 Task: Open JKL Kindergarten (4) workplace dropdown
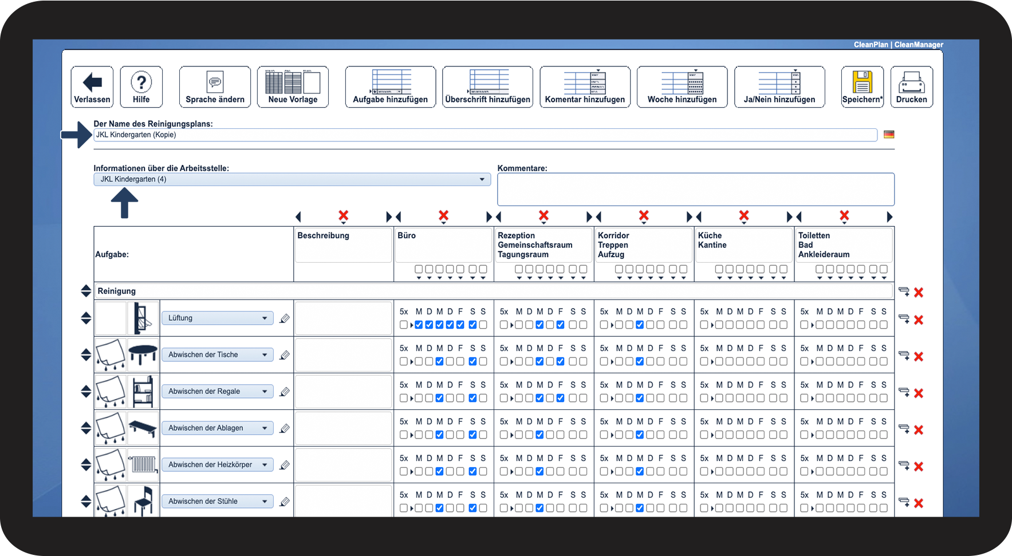pyautogui.click(x=292, y=179)
